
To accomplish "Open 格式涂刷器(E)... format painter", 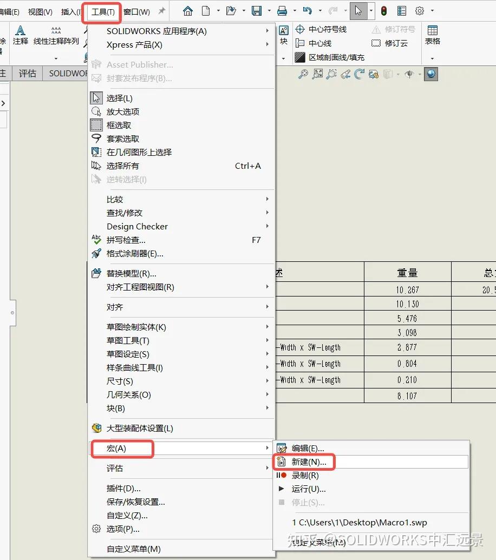I will [x=182, y=253].
